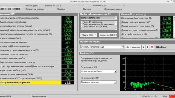
Task: Click the Ввод значения button
Action: tap(133, 47)
